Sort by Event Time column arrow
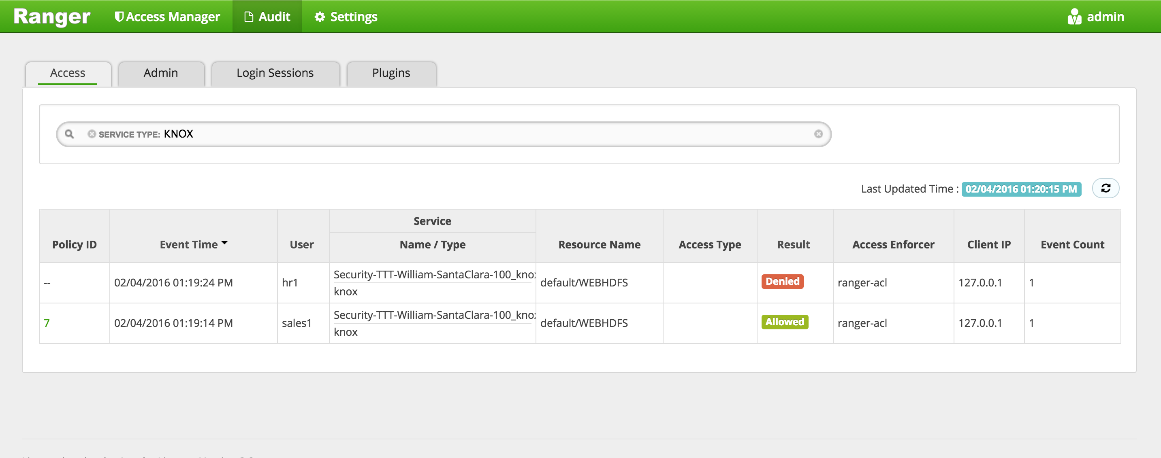The height and width of the screenshot is (458, 1161). coord(224,243)
